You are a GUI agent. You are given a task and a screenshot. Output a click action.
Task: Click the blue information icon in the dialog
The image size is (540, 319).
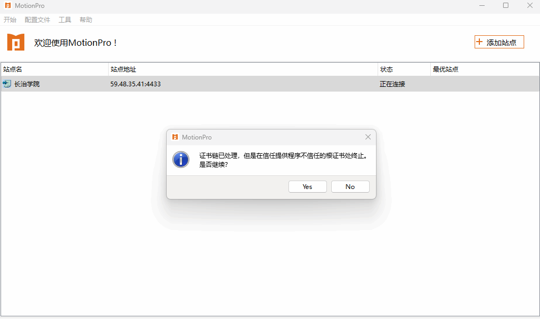[181, 159]
